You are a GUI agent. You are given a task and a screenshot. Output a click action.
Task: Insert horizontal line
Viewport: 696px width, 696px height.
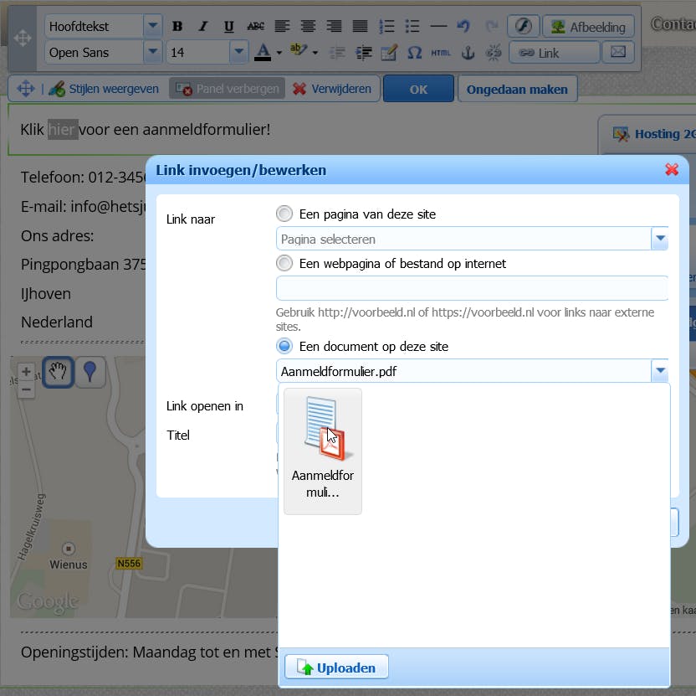(438, 26)
